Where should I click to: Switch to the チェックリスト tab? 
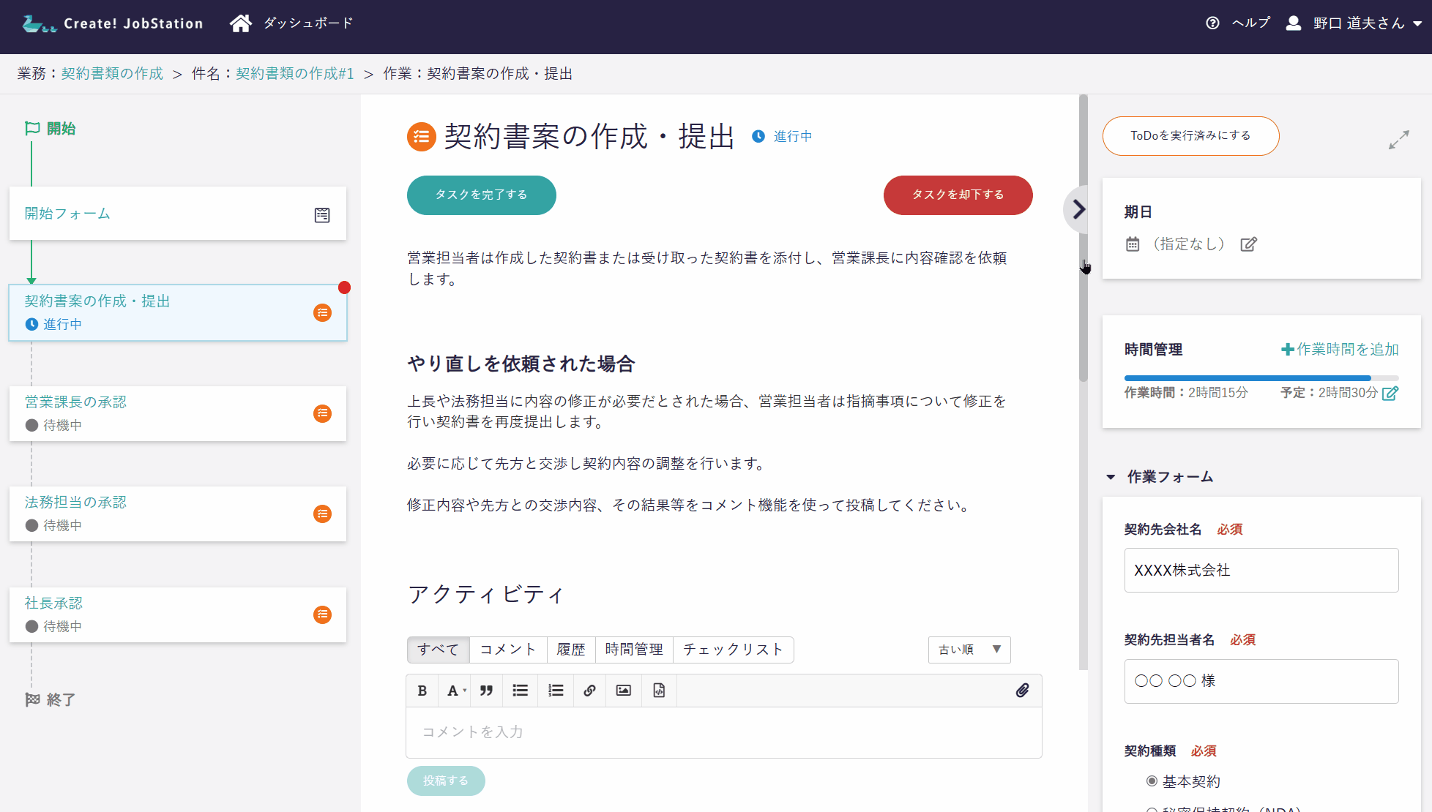733,650
